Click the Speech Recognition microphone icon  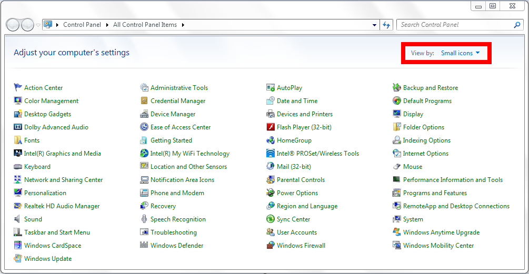coord(144,219)
